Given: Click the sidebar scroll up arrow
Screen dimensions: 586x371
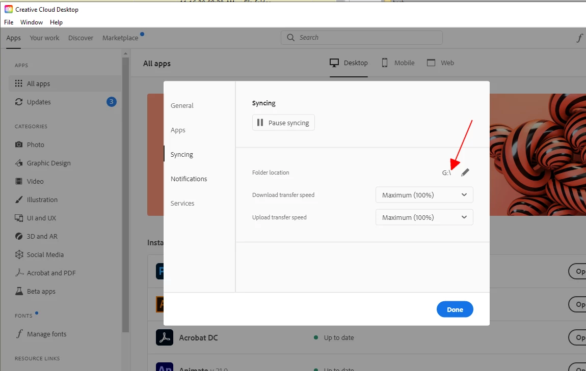Looking at the screenshot, I should tap(125, 54).
